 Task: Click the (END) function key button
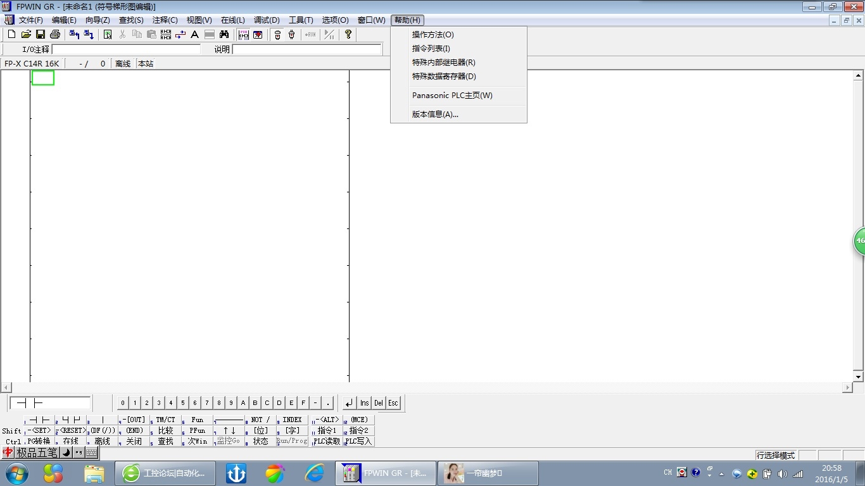pyautogui.click(x=134, y=430)
